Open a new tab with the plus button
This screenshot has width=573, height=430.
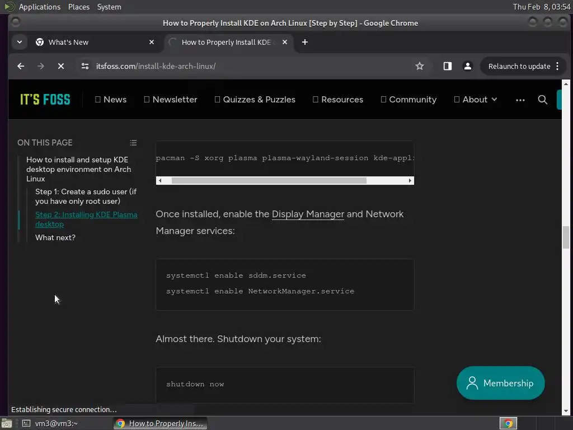[305, 42]
